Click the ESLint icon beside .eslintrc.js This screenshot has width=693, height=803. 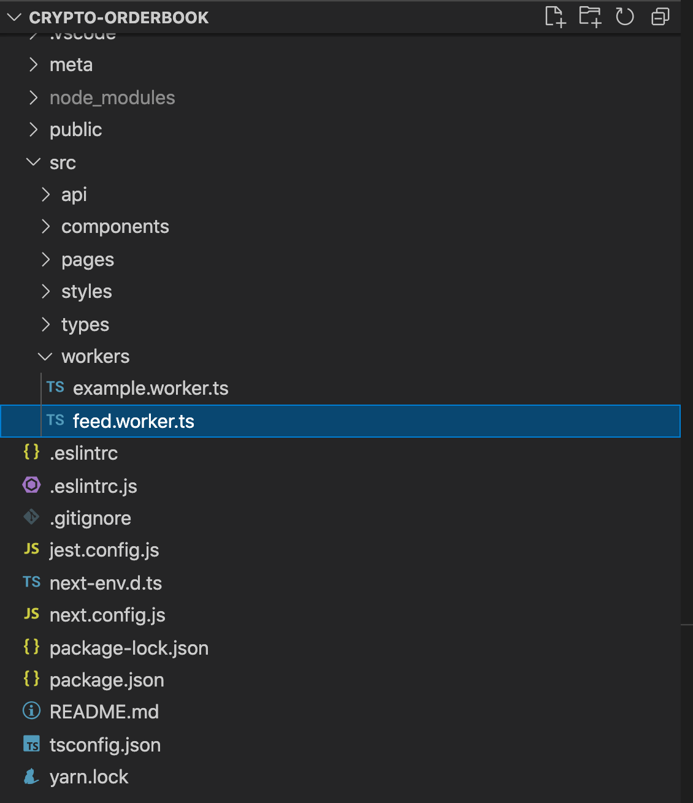pyautogui.click(x=31, y=485)
